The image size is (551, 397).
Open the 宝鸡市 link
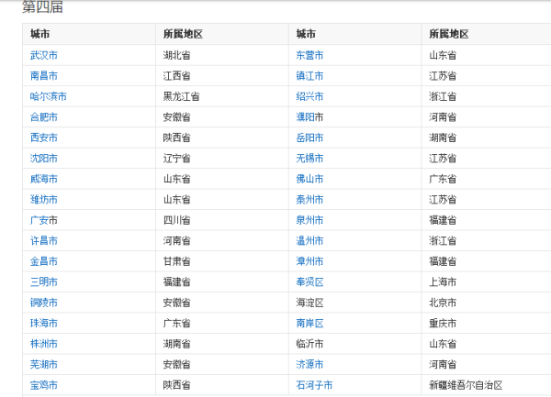pyautogui.click(x=43, y=385)
